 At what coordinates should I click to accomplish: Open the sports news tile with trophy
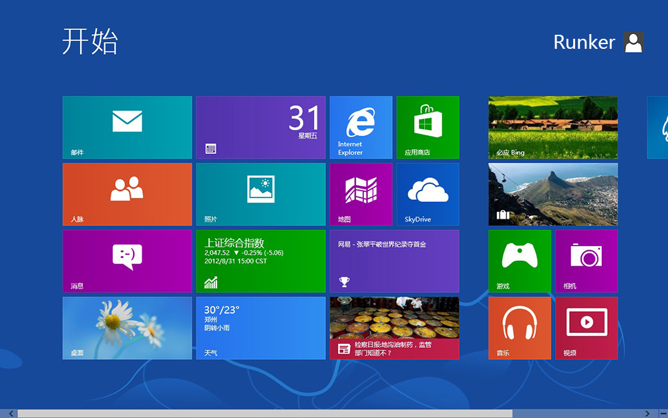click(394, 261)
